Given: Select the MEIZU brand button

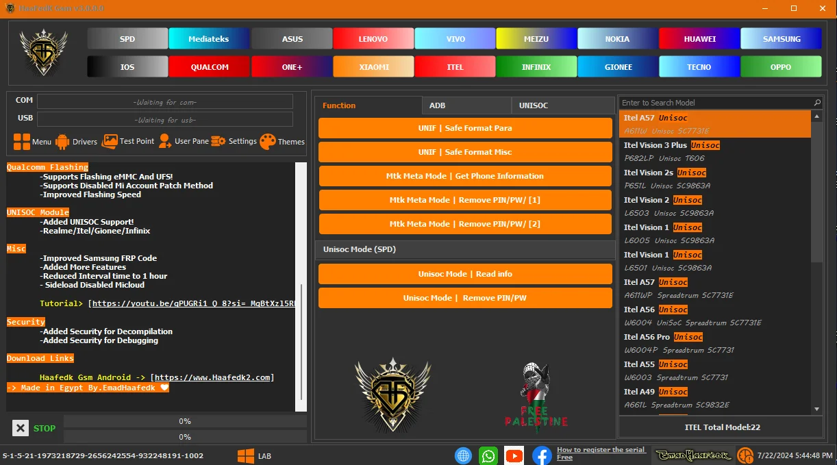Looking at the screenshot, I should point(536,39).
